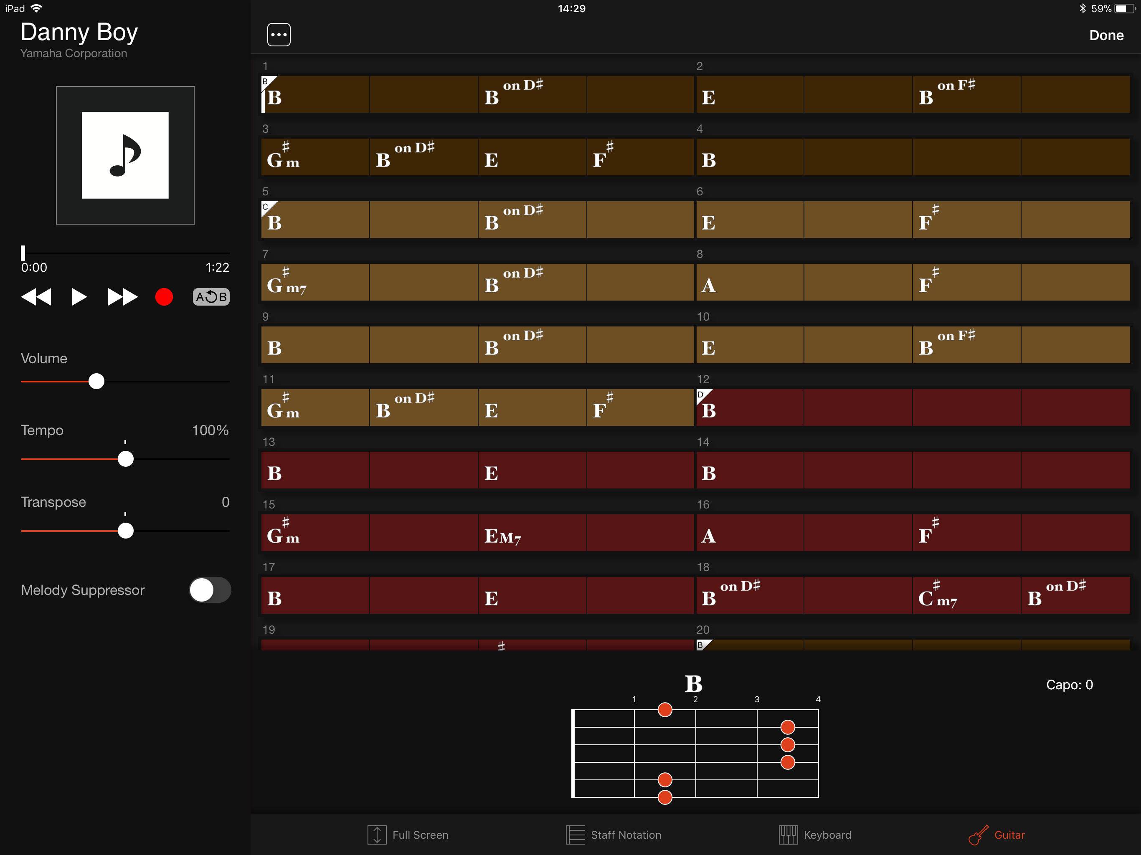Toggle the A-B repeat loop button
This screenshot has width=1141, height=855.
point(211,297)
